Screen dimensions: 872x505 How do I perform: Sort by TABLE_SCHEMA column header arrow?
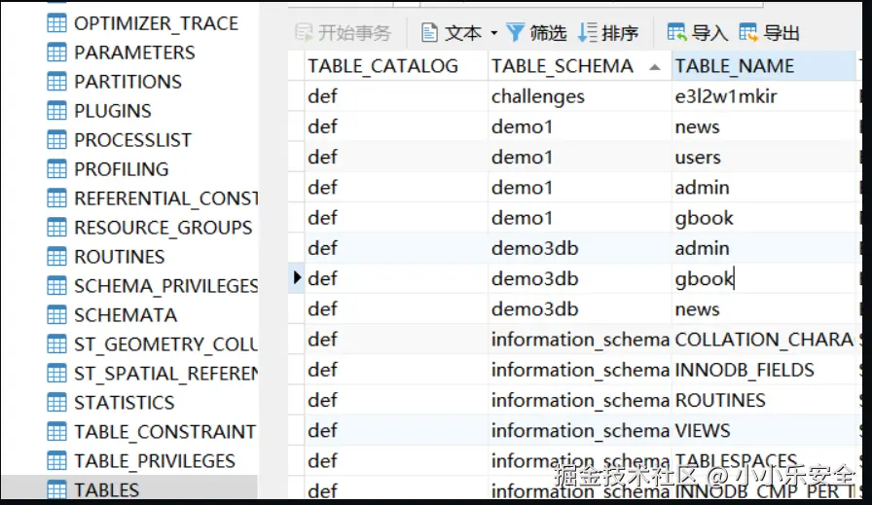coord(654,66)
